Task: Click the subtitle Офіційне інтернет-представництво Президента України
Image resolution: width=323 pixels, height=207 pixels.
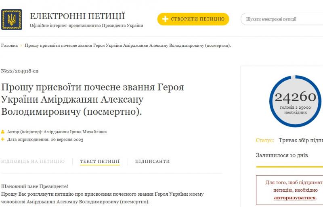Action: point(86,26)
